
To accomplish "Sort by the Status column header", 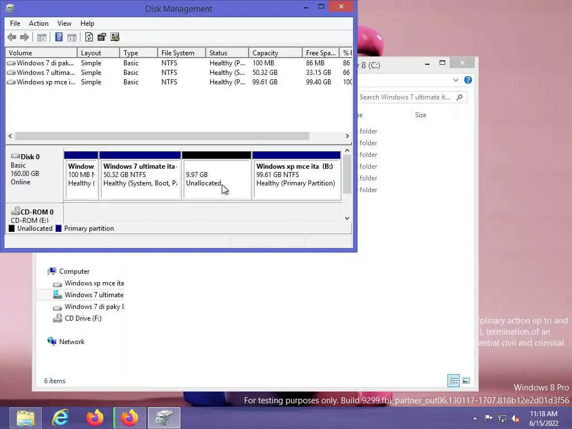I will [x=227, y=53].
